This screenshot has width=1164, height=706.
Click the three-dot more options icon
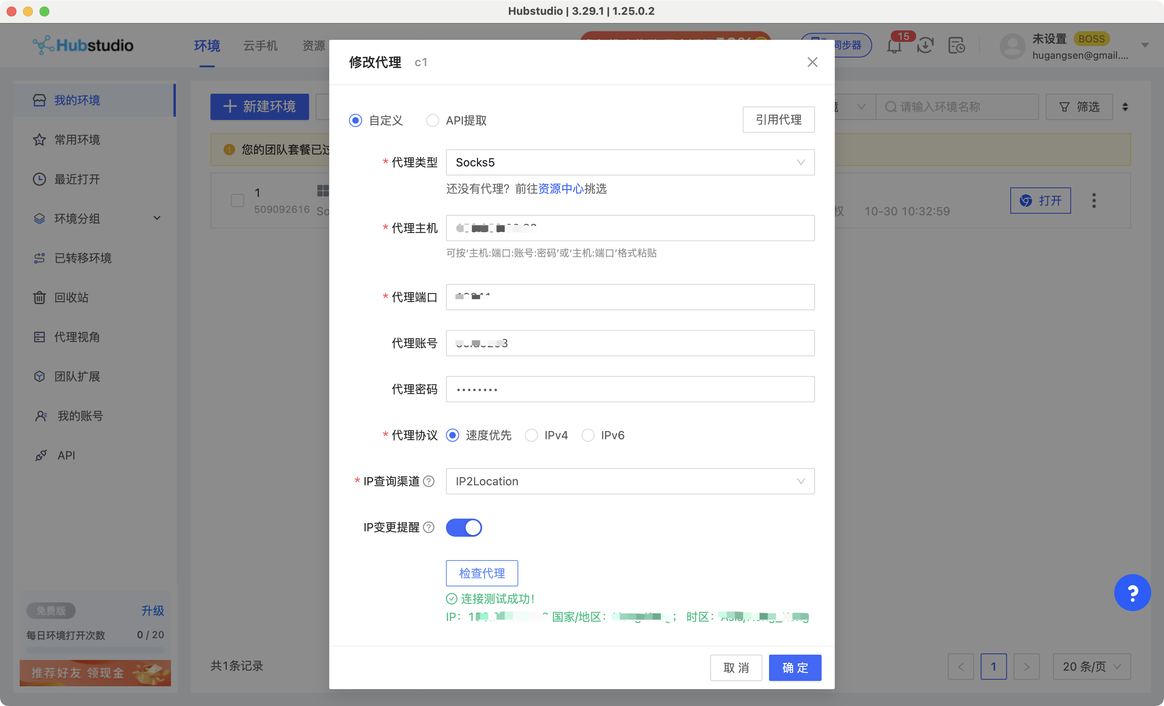(x=1094, y=201)
